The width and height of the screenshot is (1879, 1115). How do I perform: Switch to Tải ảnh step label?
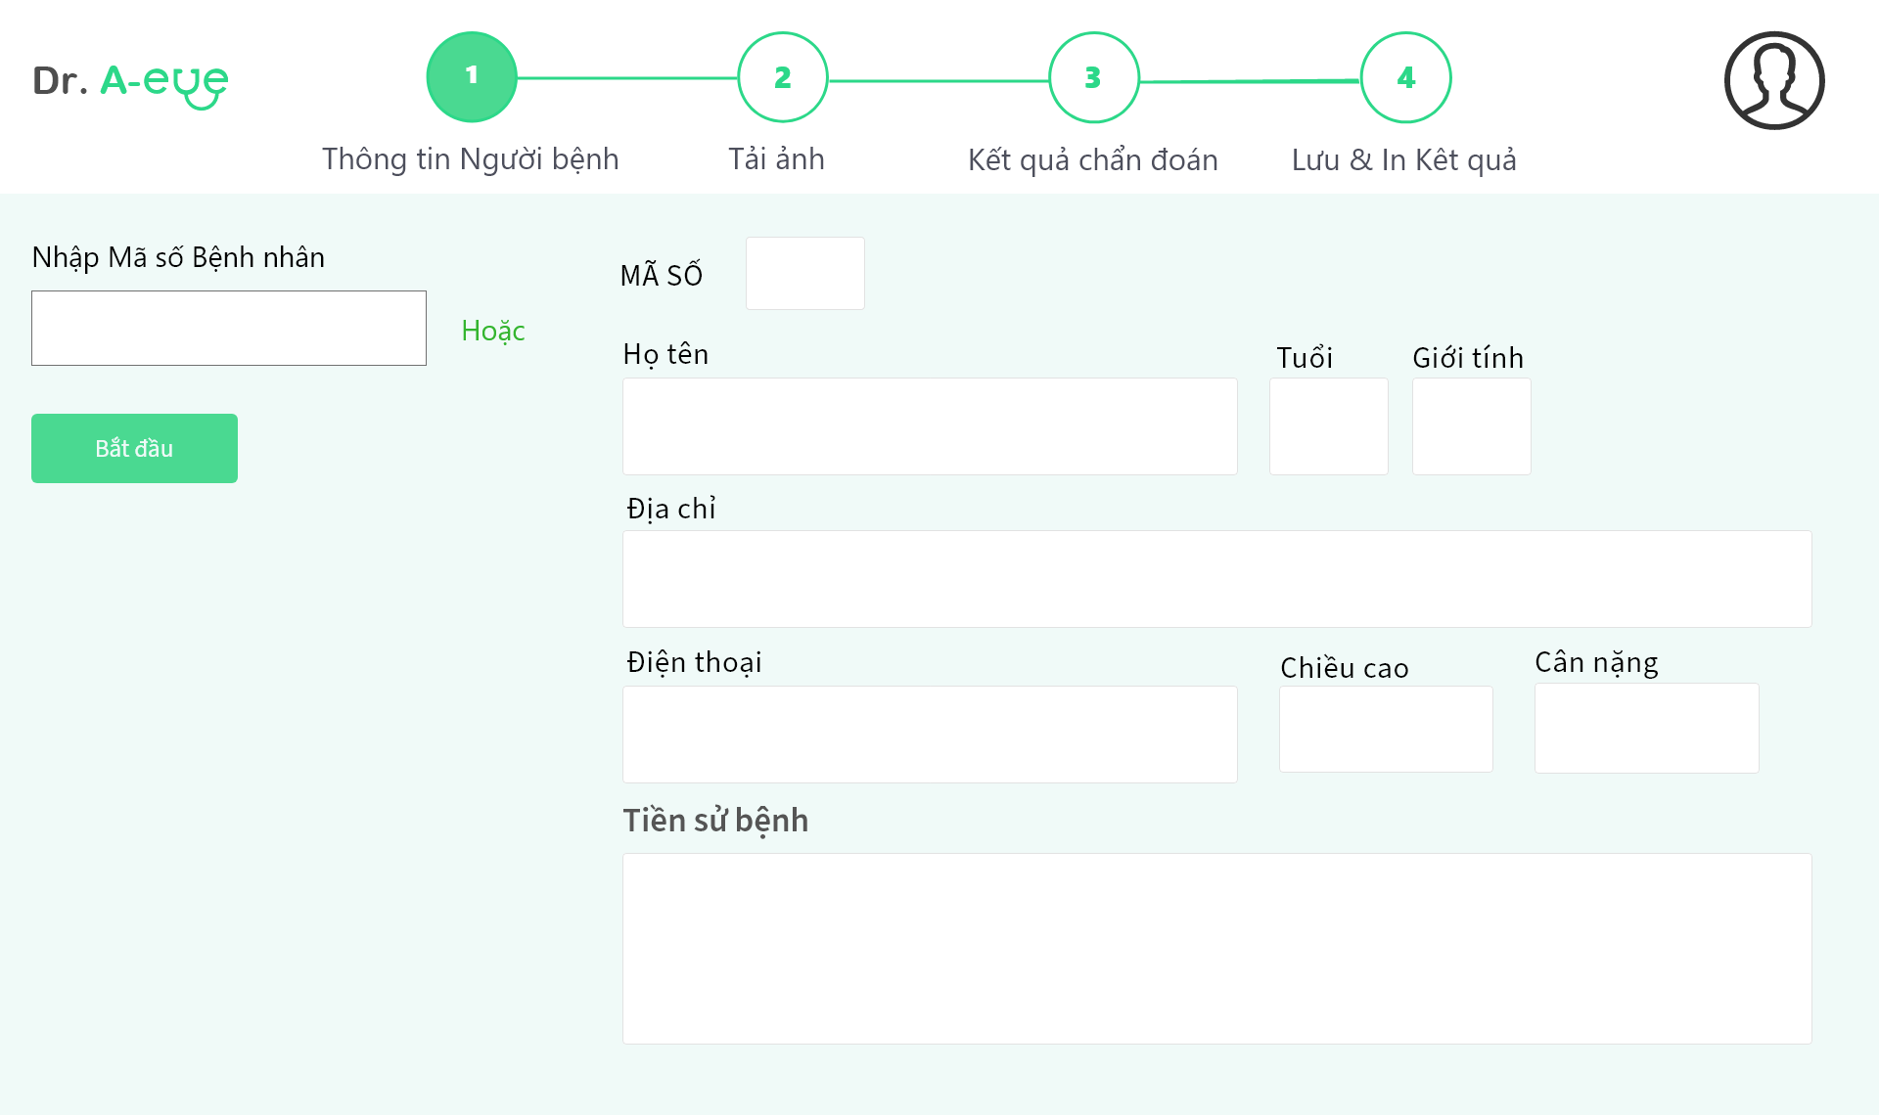(776, 159)
